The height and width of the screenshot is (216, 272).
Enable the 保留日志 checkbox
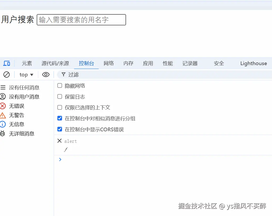click(x=59, y=96)
